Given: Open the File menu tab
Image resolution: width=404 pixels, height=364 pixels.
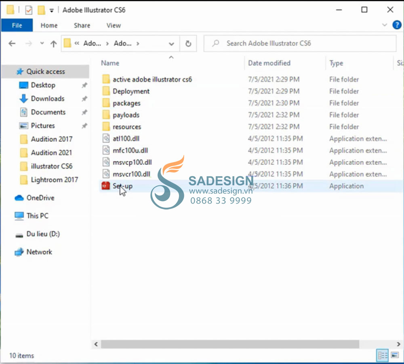Looking at the screenshot, I should [x=17, y=25].
